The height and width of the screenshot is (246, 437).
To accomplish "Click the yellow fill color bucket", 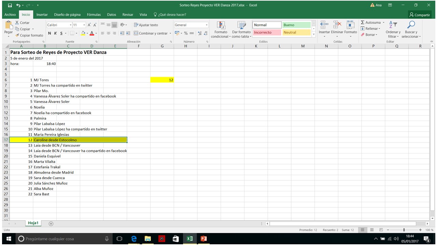I will coord(83,33).
